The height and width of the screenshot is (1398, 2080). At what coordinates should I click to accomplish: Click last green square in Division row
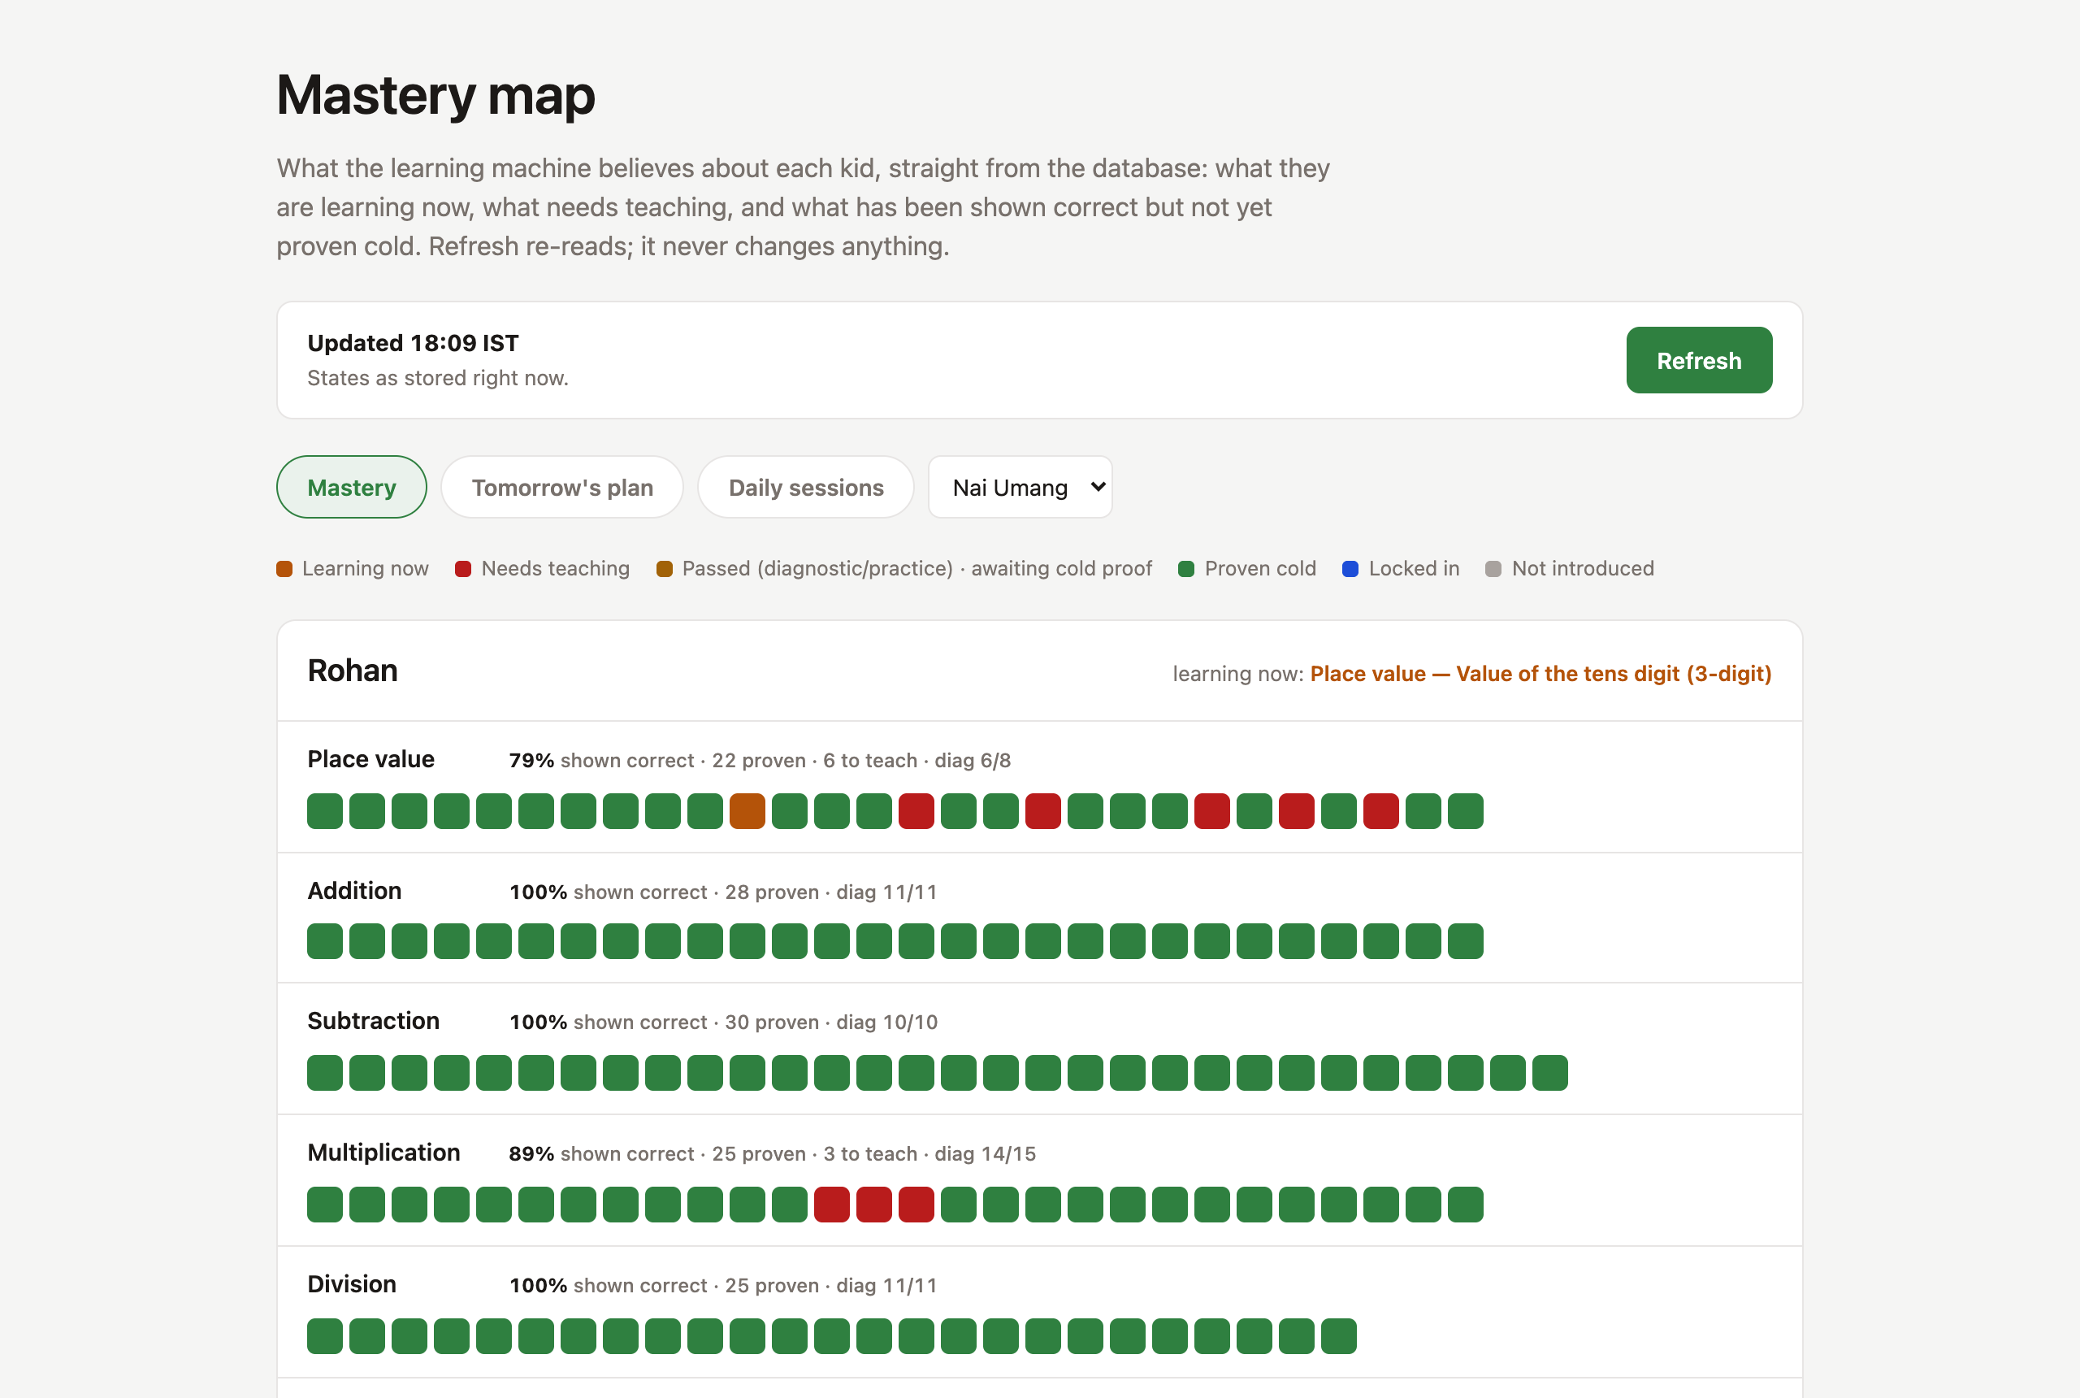(x=1338, y=1336)
